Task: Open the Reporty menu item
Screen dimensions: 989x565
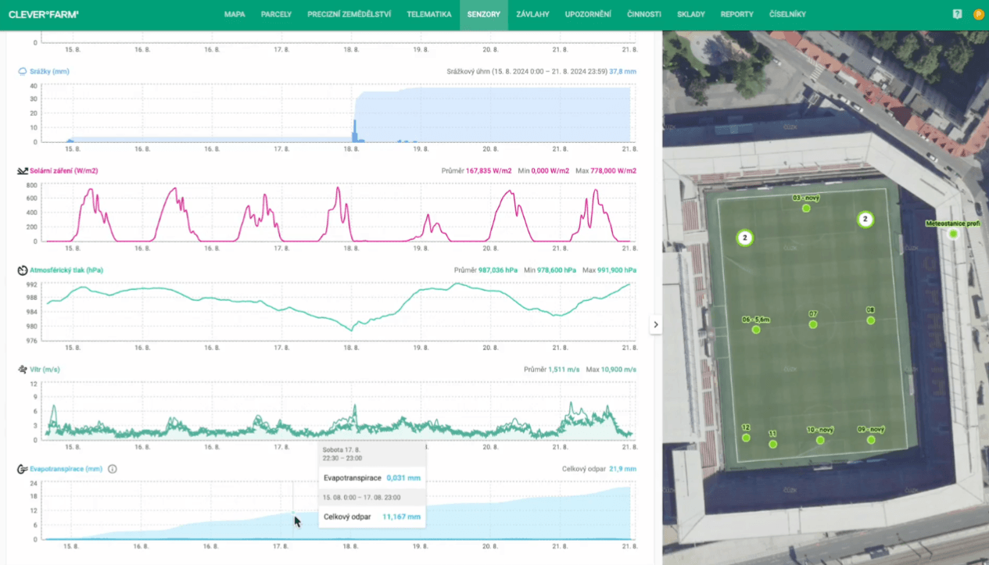Action: coord(737,14)
